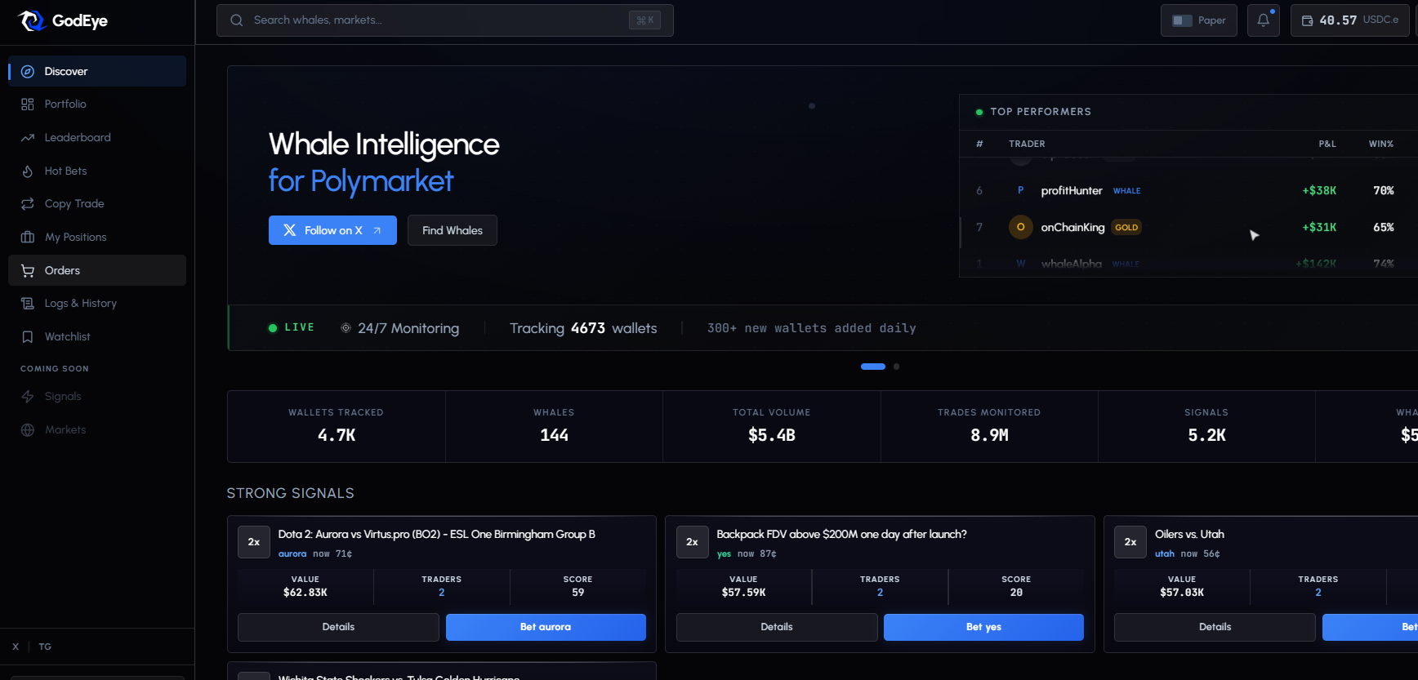Image resolution: width=1418 pixels, height=680 pixels.
Task: Click the $62.83K value on Dota card
Action: (x=305, y=593)
